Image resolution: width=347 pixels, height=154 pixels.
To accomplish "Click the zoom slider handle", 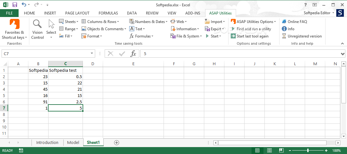I will pos(308,151).
